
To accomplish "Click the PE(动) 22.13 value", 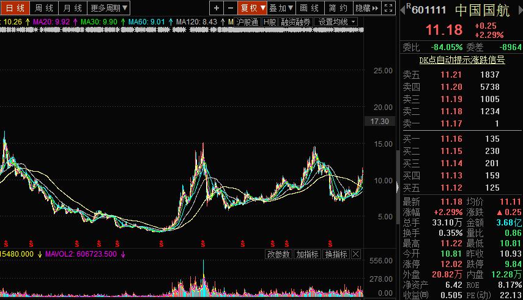I will (x=511, y=295).
